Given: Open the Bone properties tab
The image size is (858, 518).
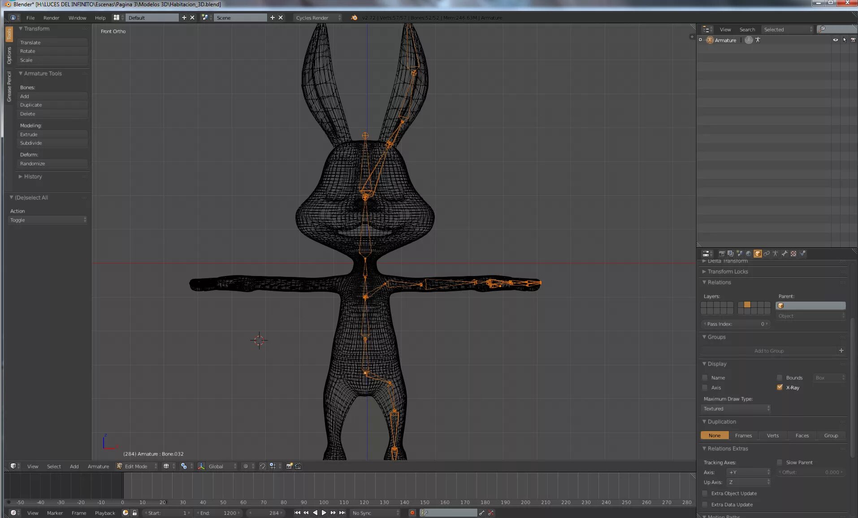Looking at the screenshot, I should pos(784,254).
